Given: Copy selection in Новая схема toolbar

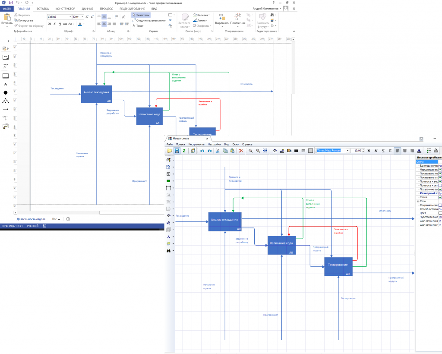Looking at the screenshot, I should (225, 151).
